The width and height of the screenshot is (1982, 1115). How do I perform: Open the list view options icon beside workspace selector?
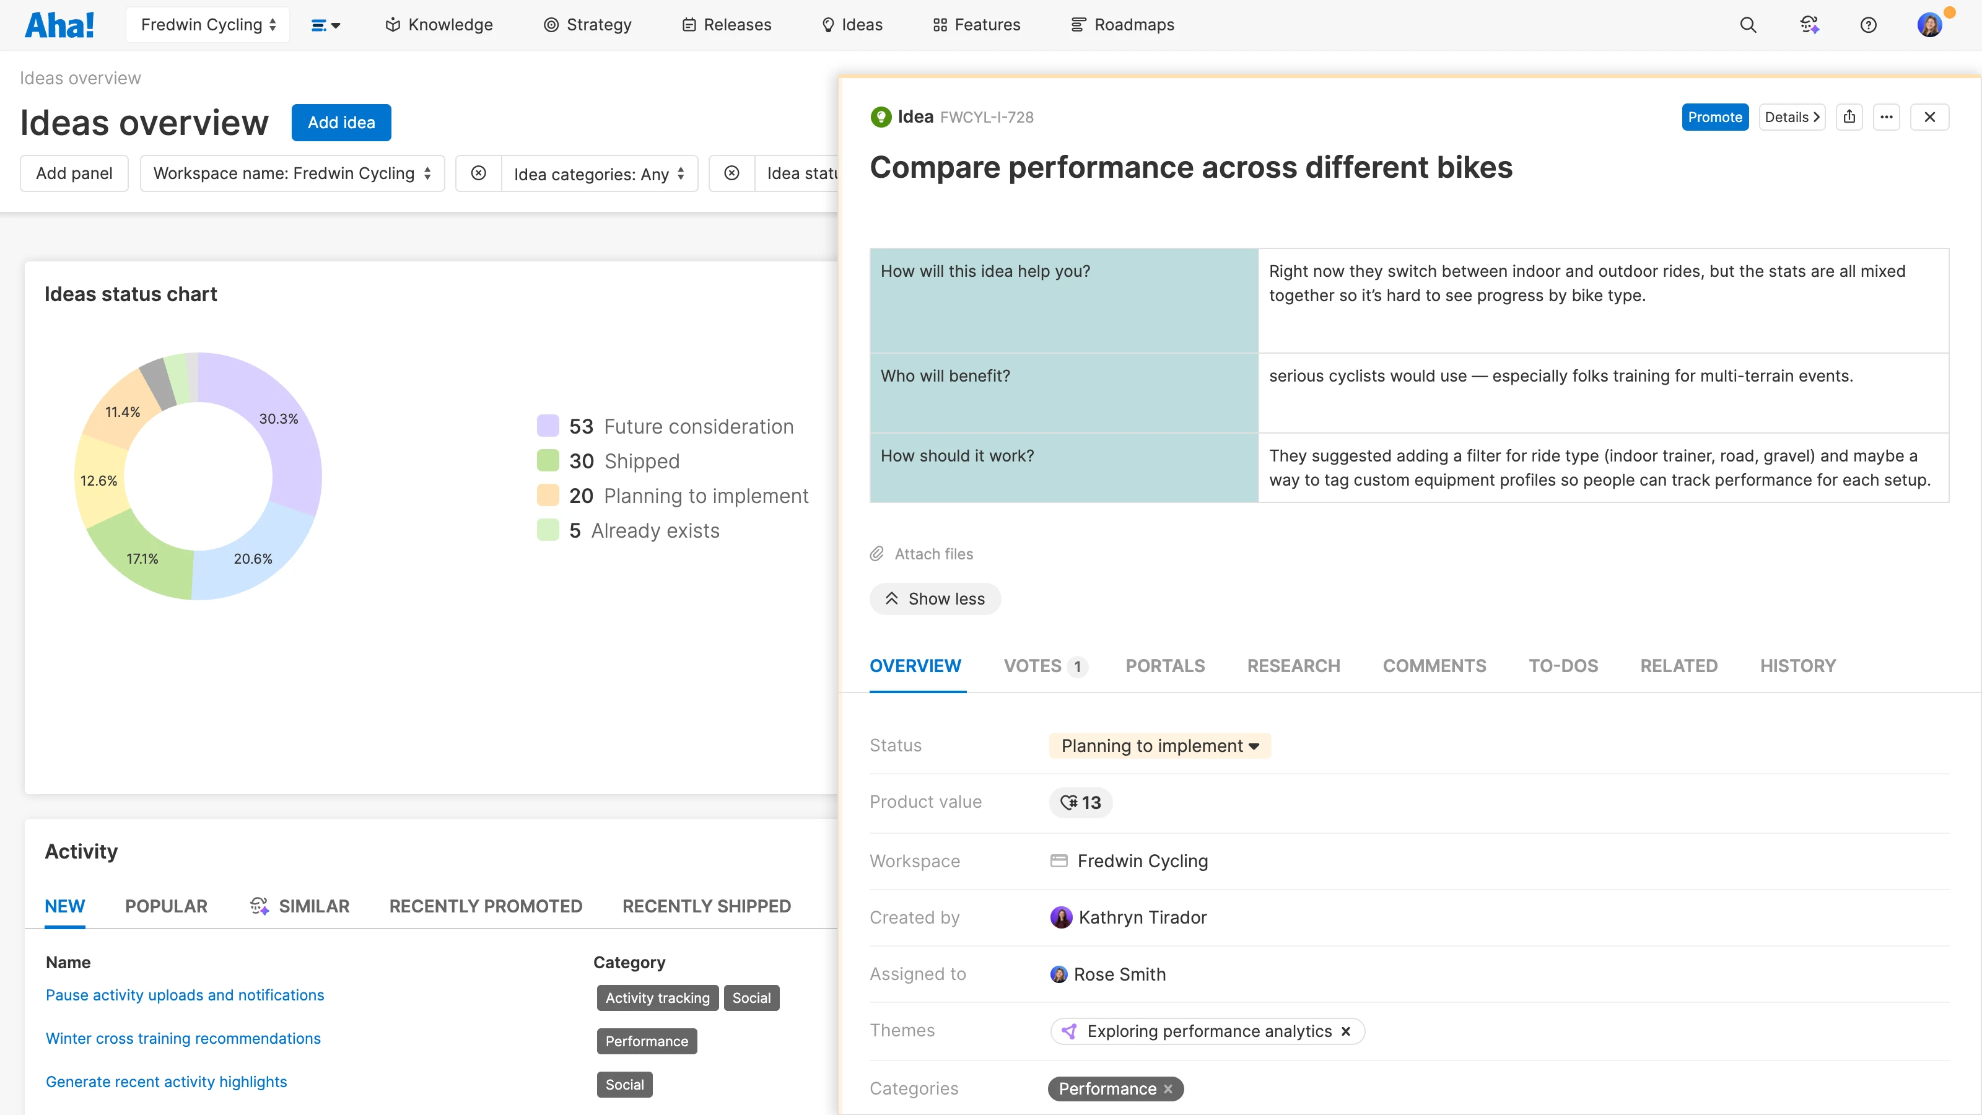pos(325,25)
